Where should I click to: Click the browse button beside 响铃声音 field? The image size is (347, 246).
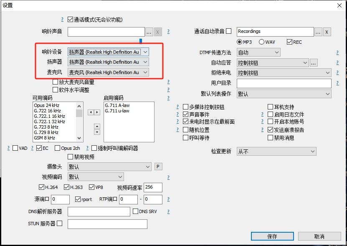(149, 32)
